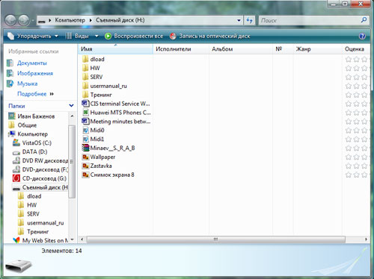This screenshot has width=374, height=279.
Task: Open the dload folder icon in file list
Action: tap(85, 59)
